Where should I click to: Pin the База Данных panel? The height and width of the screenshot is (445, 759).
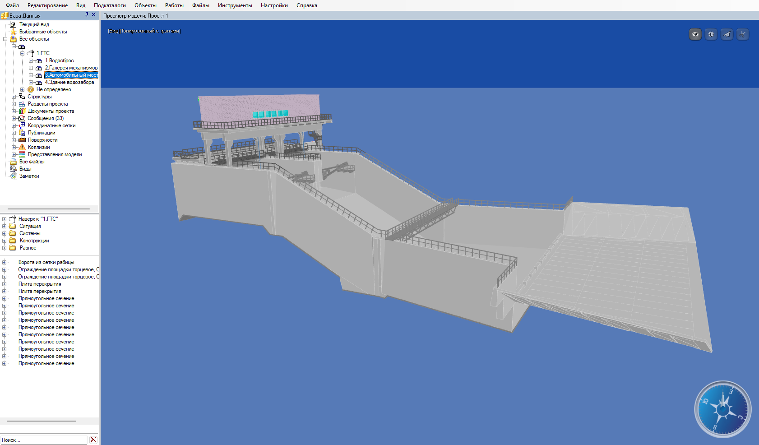87,15
